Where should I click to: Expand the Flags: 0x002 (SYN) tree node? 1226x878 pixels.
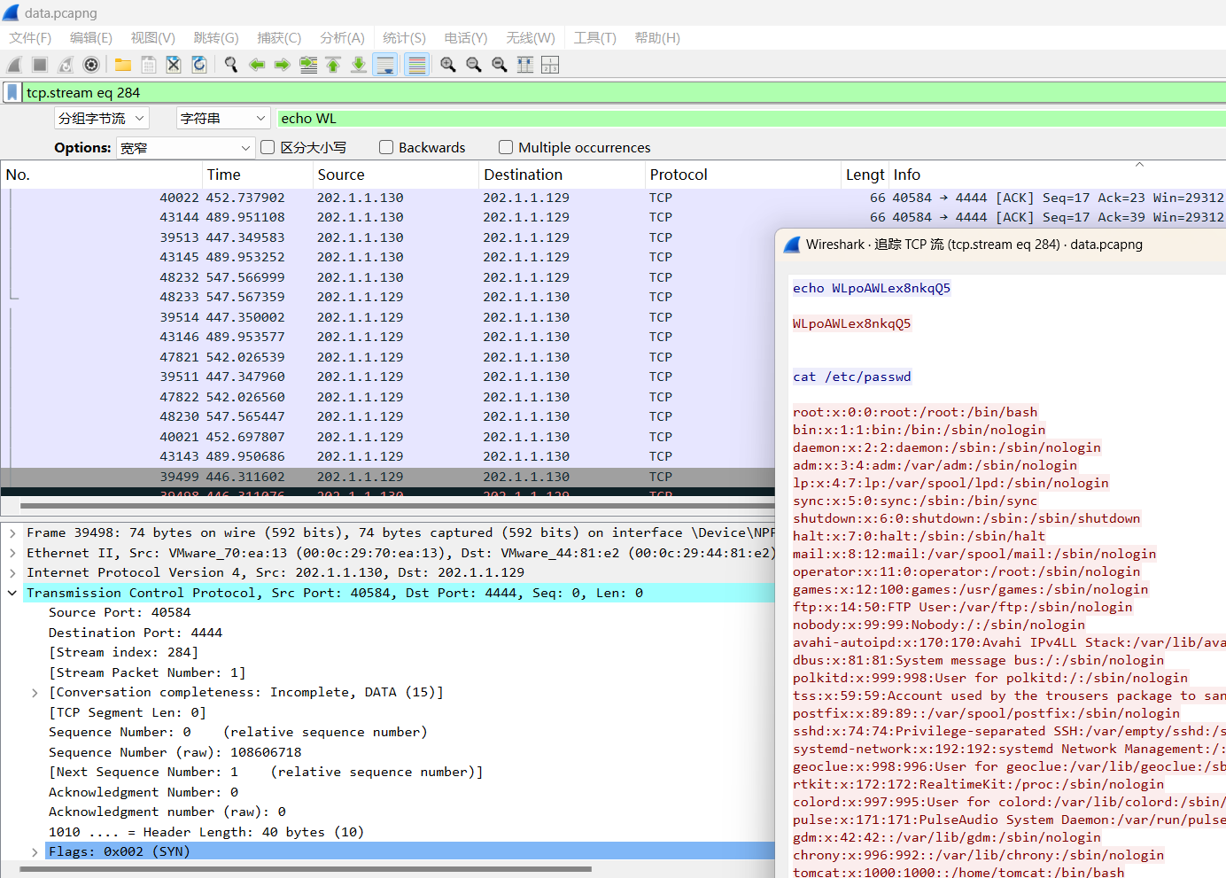pyautogui.click(x=35, y=851)
